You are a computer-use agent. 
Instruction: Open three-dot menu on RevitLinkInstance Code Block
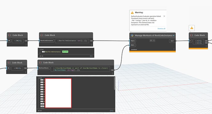click(x=91, y=45)
